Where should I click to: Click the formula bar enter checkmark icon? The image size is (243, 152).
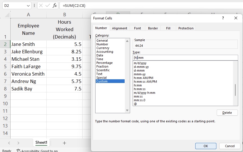tap(47, 6)
